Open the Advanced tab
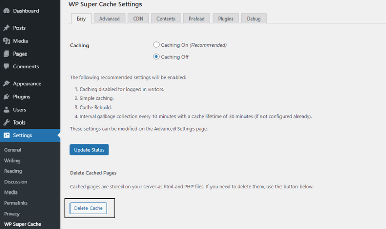 click(110, 19)
